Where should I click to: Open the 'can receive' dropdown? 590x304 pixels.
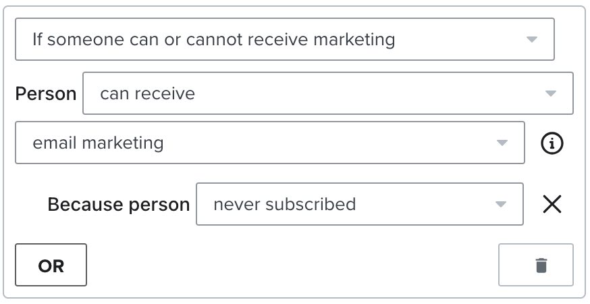pyautogui.click(x=327, y=93)
